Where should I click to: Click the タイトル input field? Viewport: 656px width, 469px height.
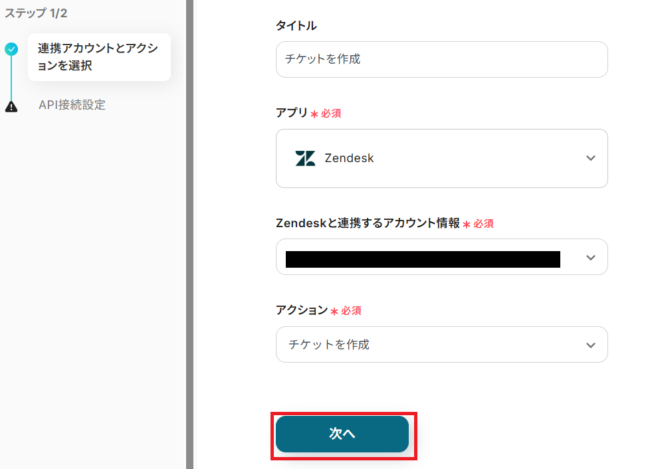pyautogui.click(x=441, y=59)
